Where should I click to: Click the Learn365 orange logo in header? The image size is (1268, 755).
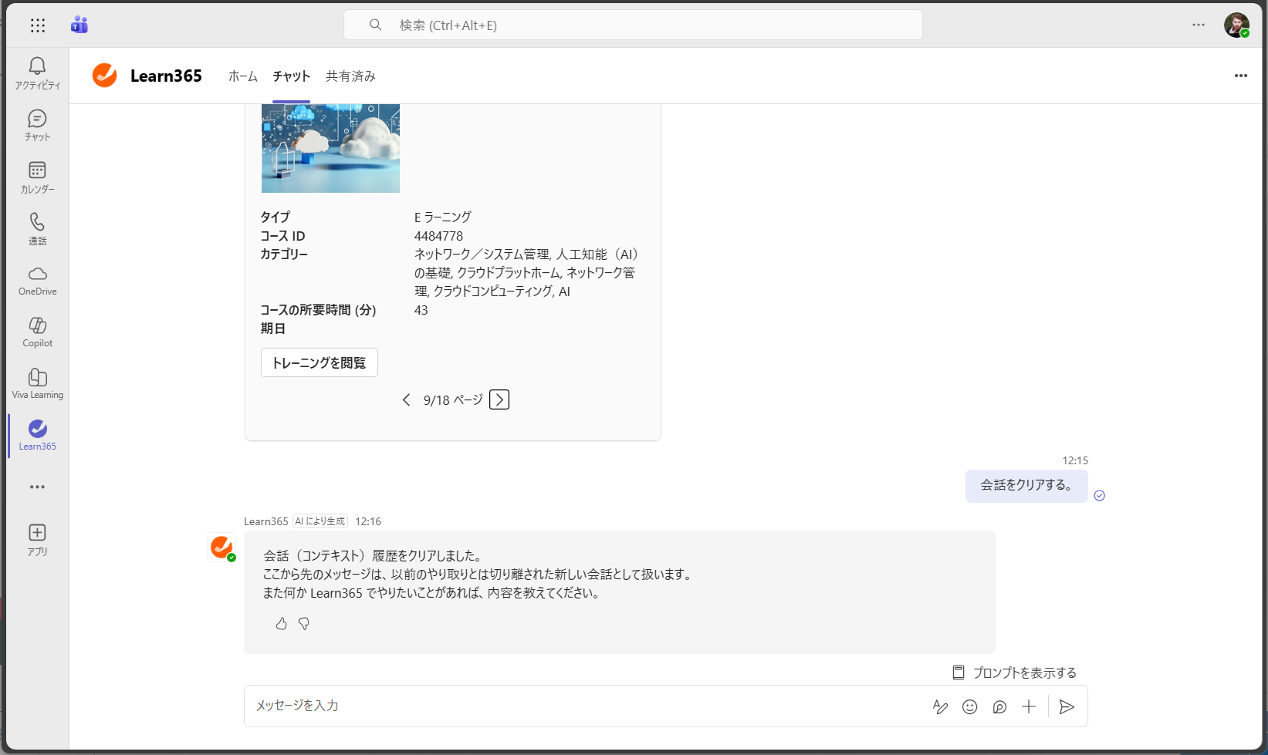[104, 76]
